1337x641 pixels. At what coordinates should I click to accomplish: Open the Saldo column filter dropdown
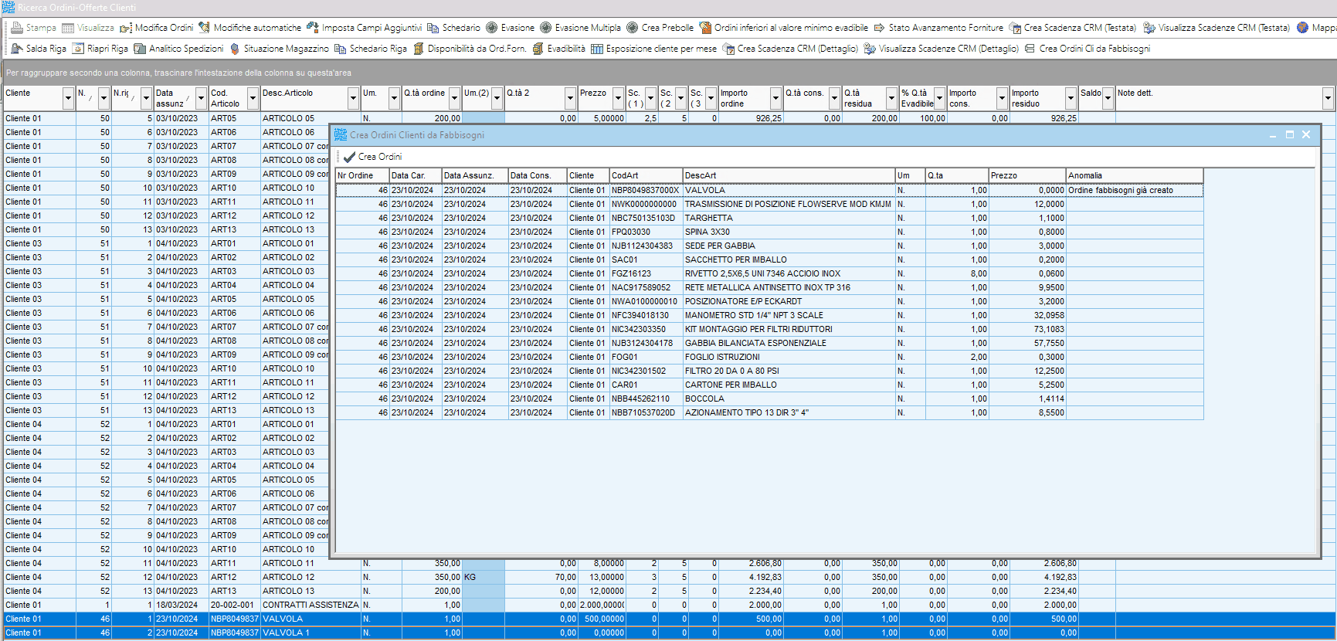(x=1108, y=99)
